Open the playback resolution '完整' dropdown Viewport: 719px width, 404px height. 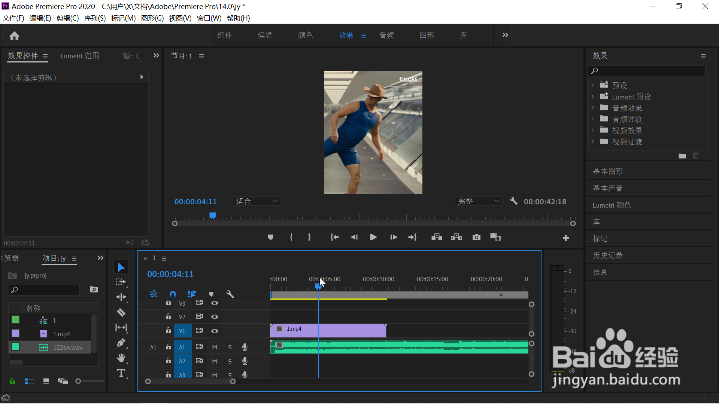[478, 201]
